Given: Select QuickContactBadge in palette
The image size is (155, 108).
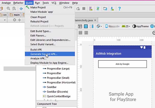Looking at the screenshot, I should [57, 96].
